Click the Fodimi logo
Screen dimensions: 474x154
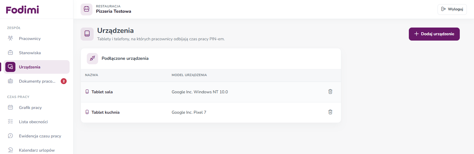pos(23,10)
